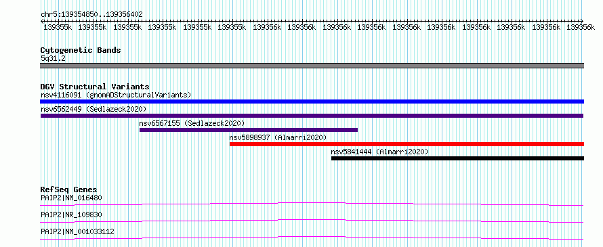Select the PAIP2|NM_001033112 magenta transcript line
This screenshot has width=603, height=247.
[x=312, y=238]
